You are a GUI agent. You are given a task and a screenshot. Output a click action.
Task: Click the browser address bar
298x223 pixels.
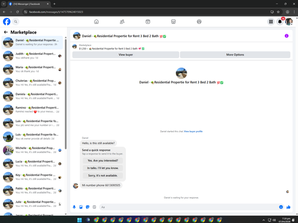click(x=147, y=12)
